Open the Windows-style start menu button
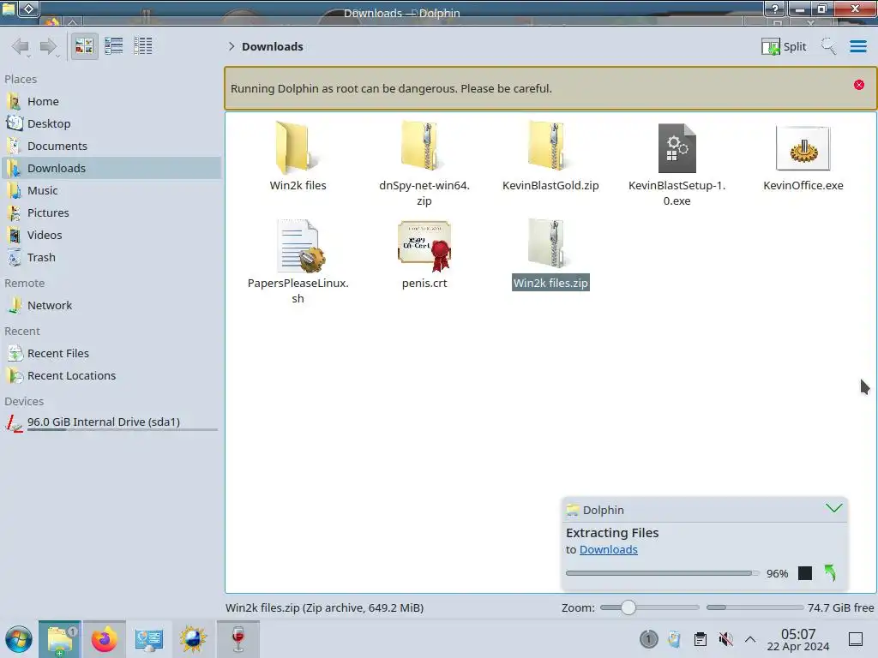This screenshot has height=658, width=878. (19, 639)
